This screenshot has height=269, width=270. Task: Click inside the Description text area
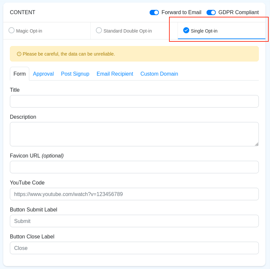coord(134,133)
